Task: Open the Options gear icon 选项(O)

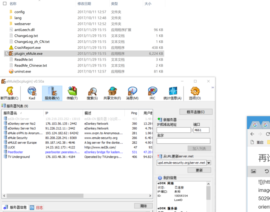Action: click(195, 93)
